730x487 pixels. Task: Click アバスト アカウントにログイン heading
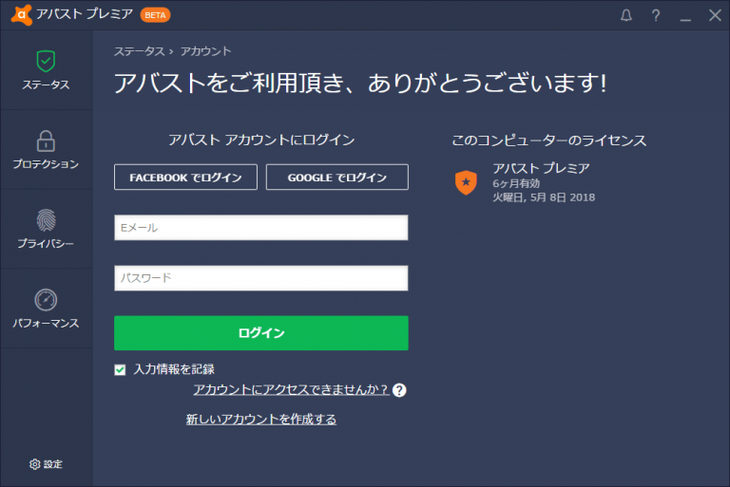261,140
